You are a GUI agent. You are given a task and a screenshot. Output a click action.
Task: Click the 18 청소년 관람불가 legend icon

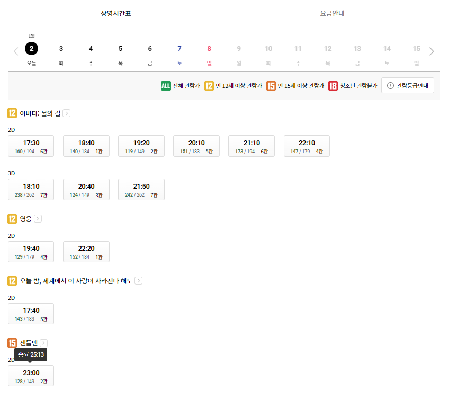point(333,86)
